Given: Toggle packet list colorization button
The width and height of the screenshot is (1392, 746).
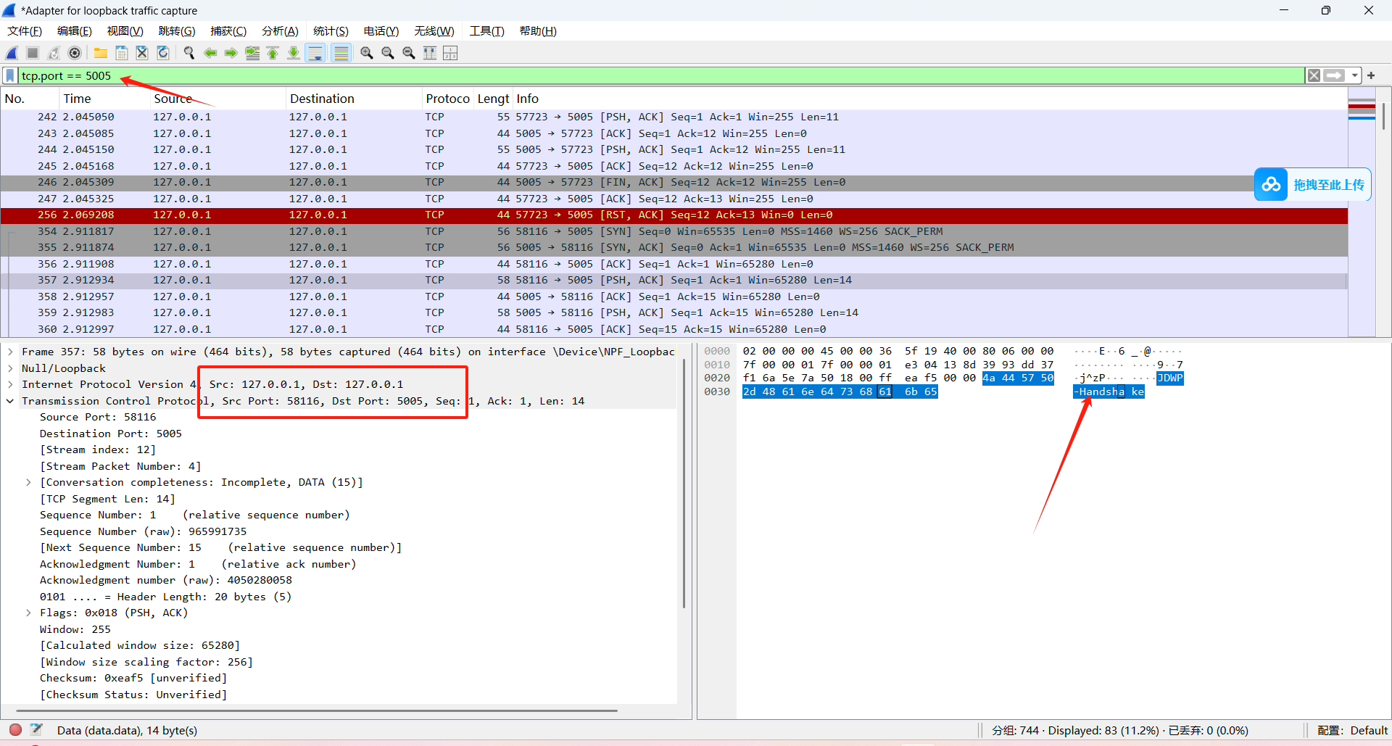Looking at the screenshot, I should pos(341,53).
